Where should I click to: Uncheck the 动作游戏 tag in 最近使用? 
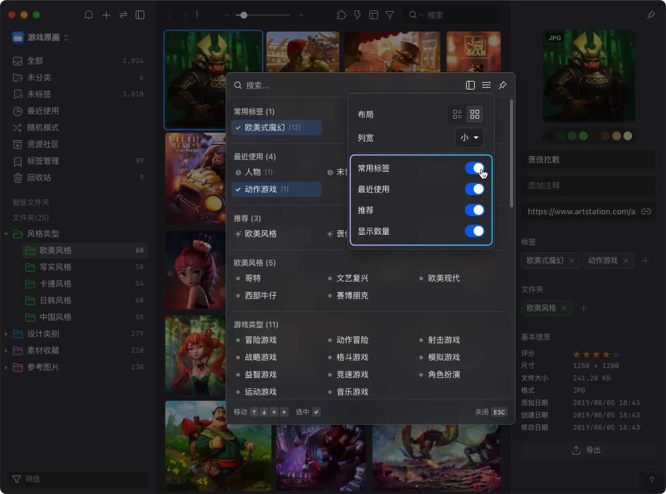click(x=276, y=189)
